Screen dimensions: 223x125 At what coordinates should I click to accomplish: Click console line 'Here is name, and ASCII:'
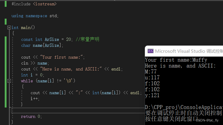[180, 66]
